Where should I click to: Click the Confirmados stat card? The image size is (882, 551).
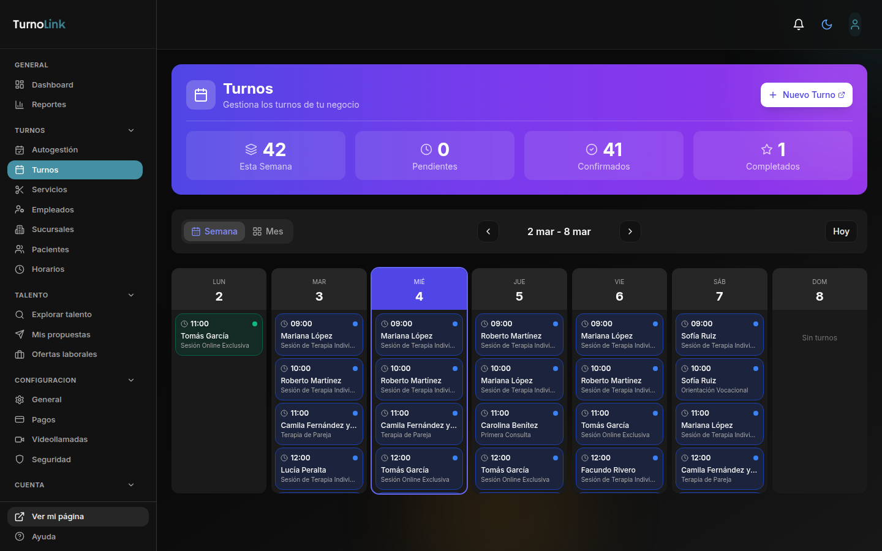coord(603,156)
